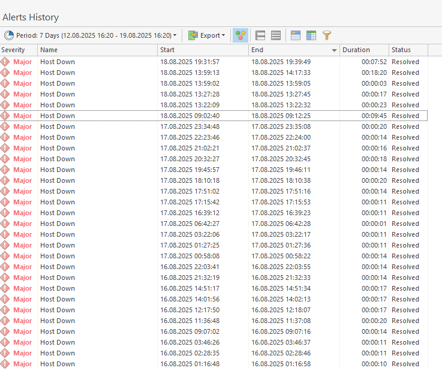The width and height of the screenshot is (442, 386).
Task: Click Major severity icon of 16.08.2025 01:16:48 alert
Action: coord(5,364)
